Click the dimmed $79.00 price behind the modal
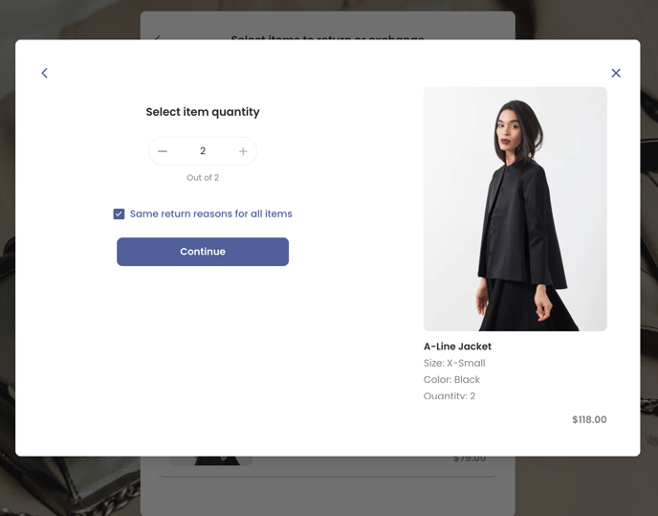 pos(470,460)
